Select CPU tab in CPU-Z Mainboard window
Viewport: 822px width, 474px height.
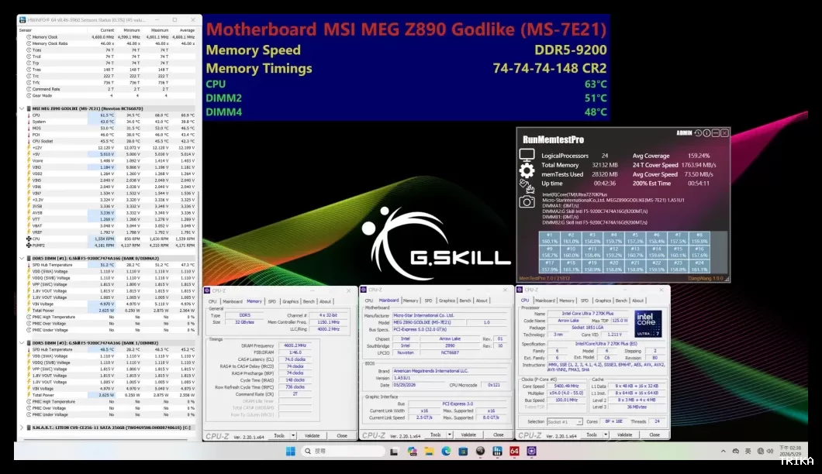tap(368, 301)
